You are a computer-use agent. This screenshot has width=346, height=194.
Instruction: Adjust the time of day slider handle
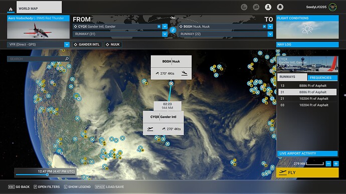click(x=47, y=174)
